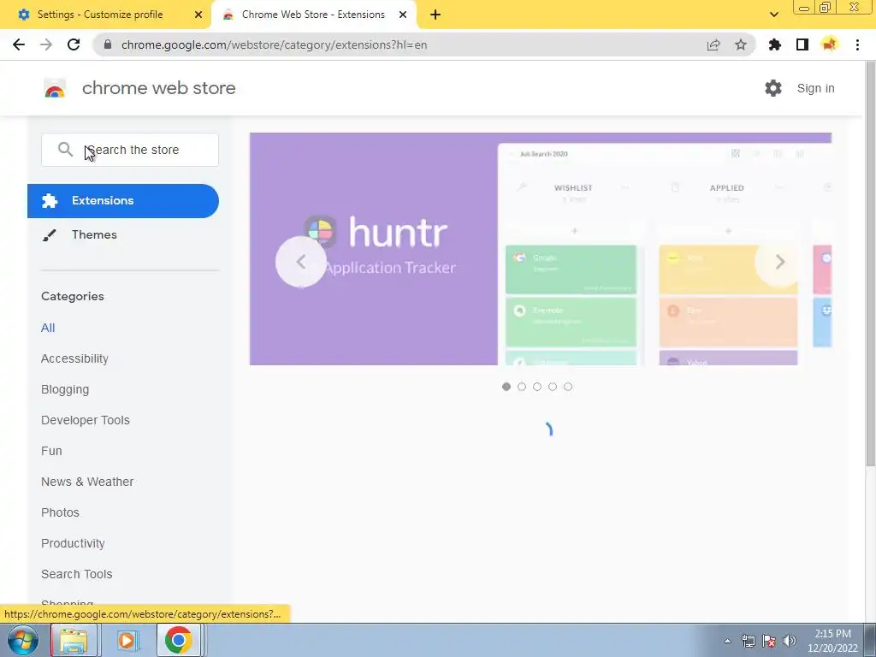Sign in to the web store
Image resolution: width=876 pixels, height=657 pixels.
(815, 88)
